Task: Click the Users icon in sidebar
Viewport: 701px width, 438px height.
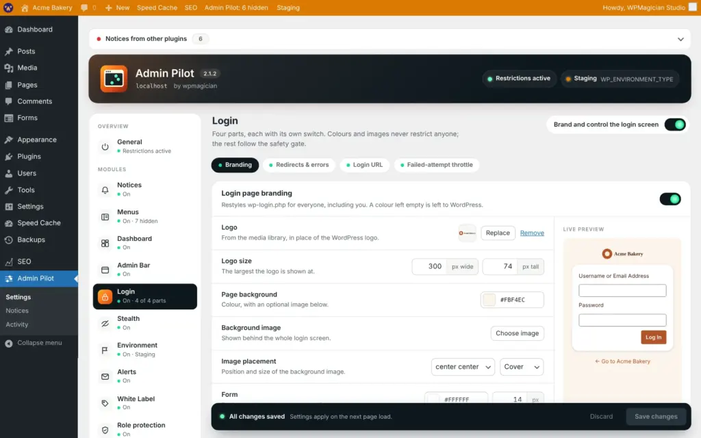Action: [x=9, y=173]
